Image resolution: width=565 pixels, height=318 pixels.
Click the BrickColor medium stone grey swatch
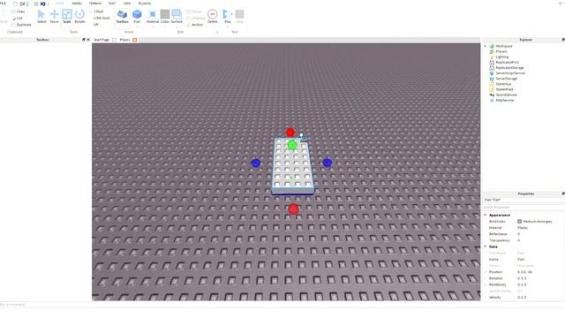tap(520, 222)
